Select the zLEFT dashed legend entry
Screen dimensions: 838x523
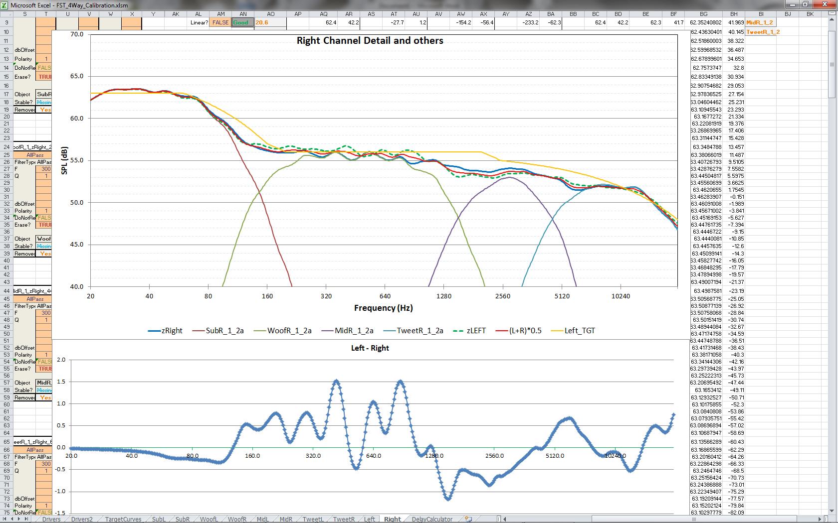tap(469, 330)
